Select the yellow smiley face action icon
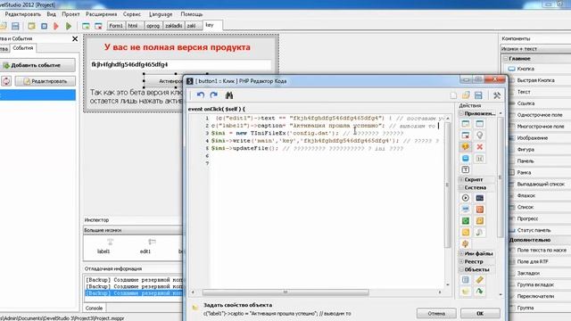This screenshot has width=571, height=321. tap(466, 146)
